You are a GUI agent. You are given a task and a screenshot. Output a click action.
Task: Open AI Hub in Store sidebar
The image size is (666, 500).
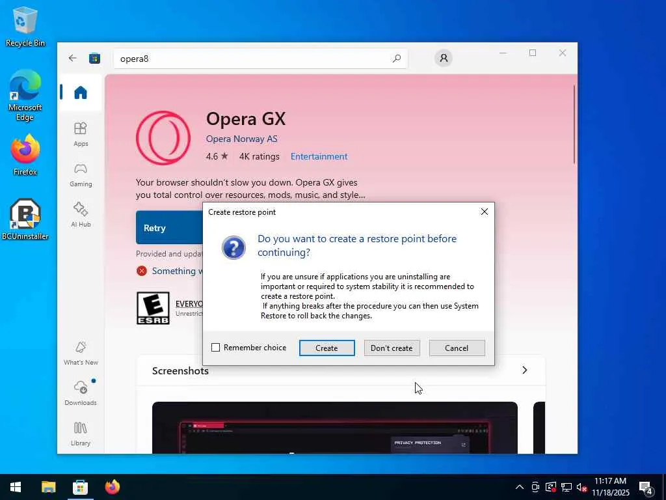click(x=80, y=215)
